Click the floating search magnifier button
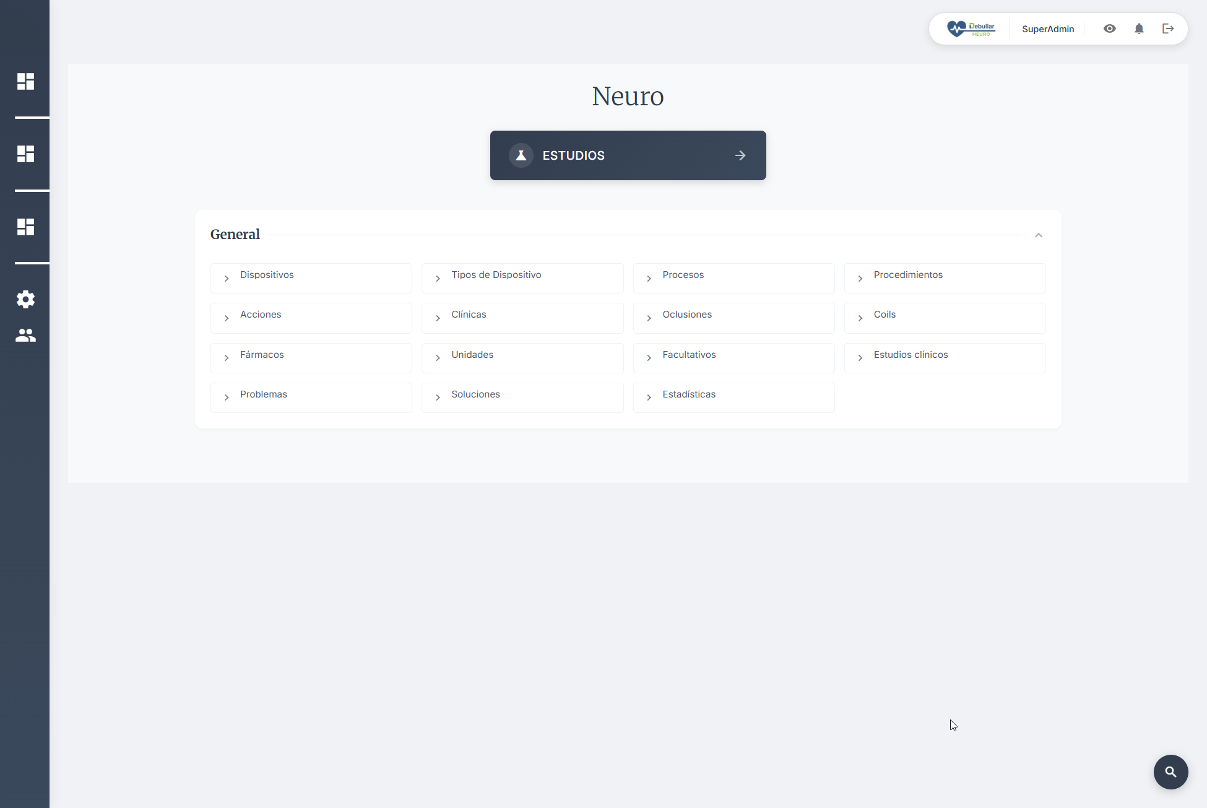Image resolution: width=1207 pixels, height=808 pixels. point(1170,772)
